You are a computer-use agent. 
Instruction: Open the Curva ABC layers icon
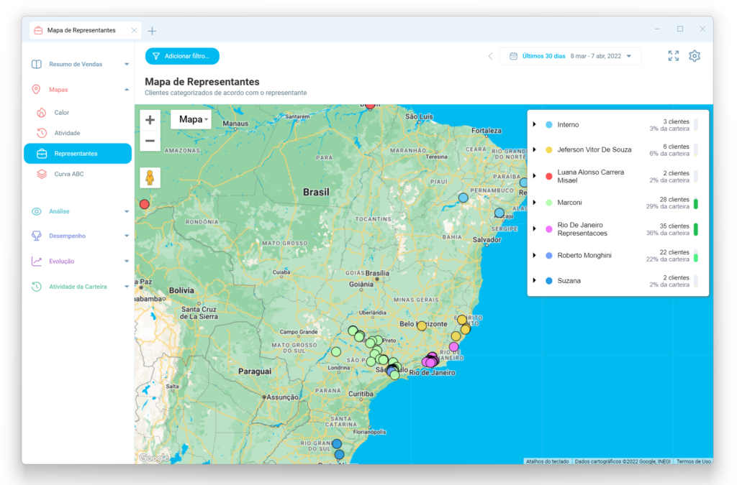pyautogui.click(x=42, y=174)
